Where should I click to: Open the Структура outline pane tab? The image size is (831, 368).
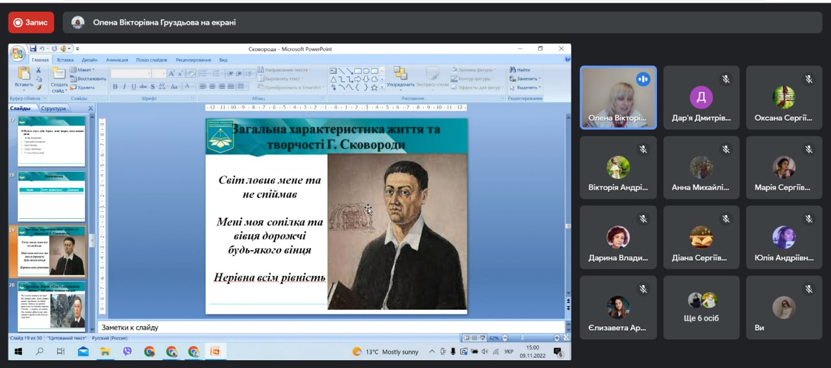(54, 108)
